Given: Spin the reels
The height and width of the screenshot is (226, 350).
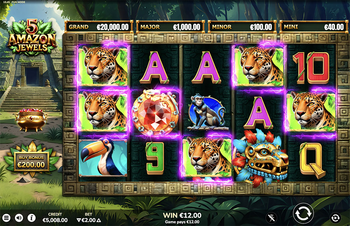Looking at the screenshot, I should (x=303, y=213).
